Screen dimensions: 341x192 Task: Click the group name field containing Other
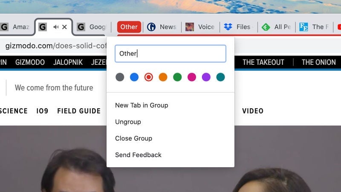pyautogui.click(x=170, y=54)
